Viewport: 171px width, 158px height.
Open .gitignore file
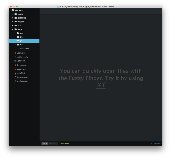[x=21, y=61]
